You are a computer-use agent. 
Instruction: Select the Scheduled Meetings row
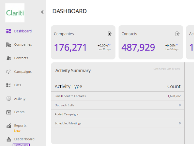[118, 123]
